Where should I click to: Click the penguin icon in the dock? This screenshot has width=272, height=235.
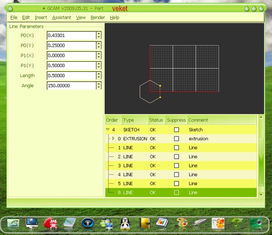(126, 223)
